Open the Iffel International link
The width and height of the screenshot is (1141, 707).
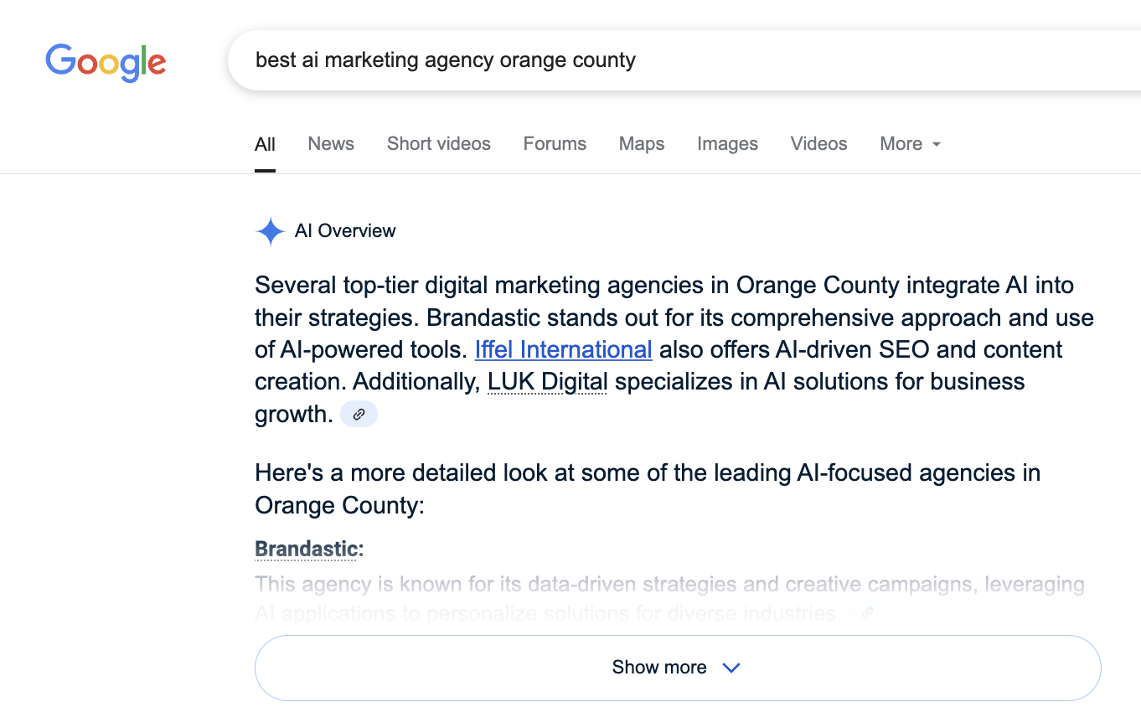(x=563, y=349)
